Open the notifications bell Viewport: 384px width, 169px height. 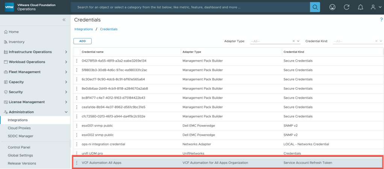[360, 7]
